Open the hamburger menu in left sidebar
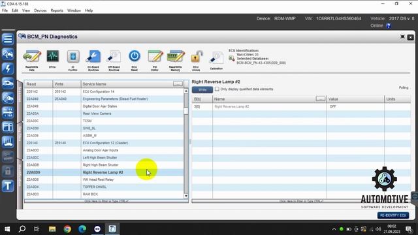The image size is (418, 235). point(8,39)
